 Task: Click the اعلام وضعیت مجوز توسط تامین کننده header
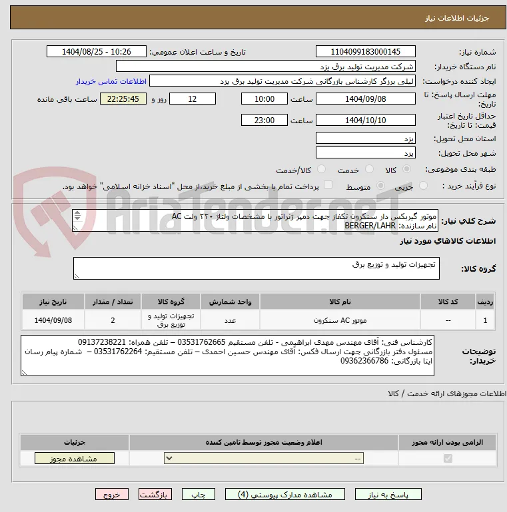click(264, 442)
